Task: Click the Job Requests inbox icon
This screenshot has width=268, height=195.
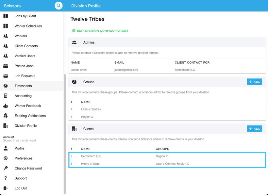Action: (x=6, y=76)
